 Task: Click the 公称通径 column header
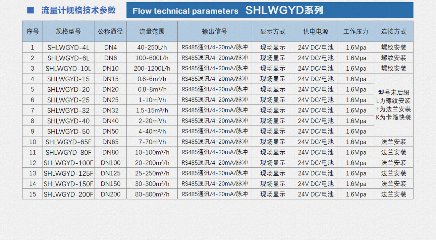point(110,31)
